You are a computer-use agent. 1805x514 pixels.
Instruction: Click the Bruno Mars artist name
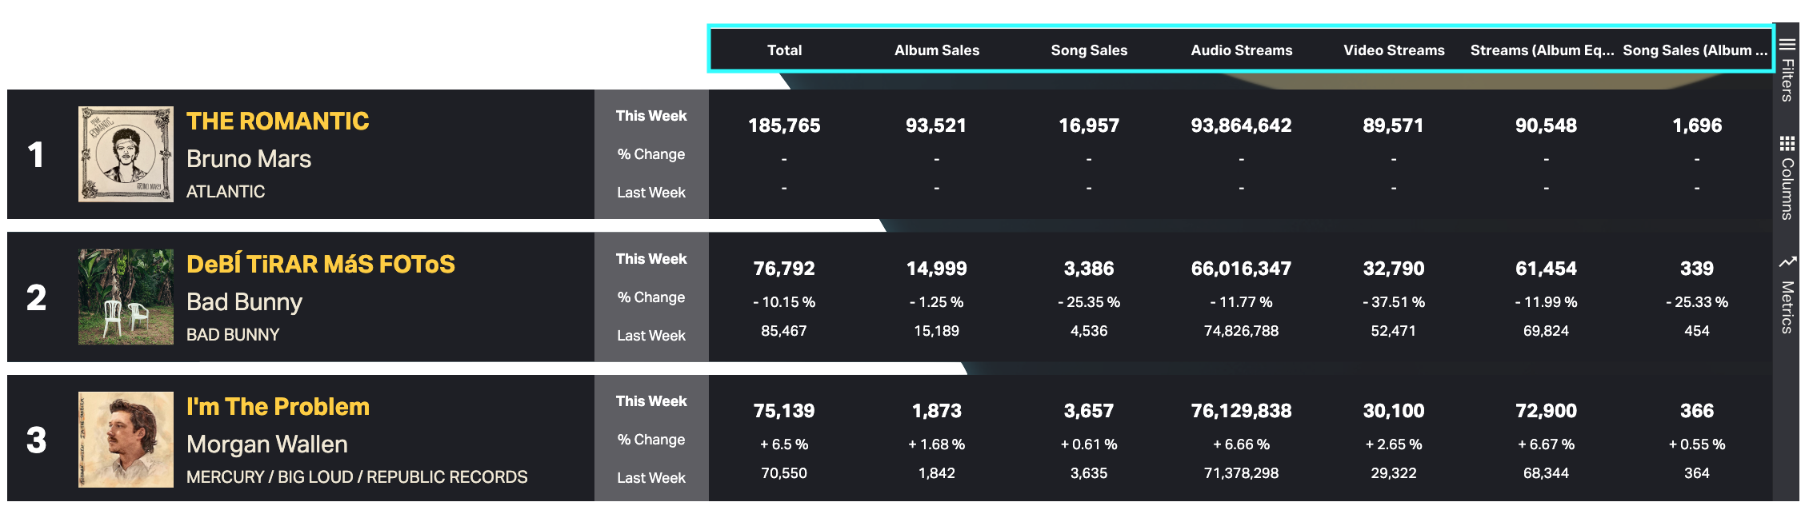tap(249, 159)
